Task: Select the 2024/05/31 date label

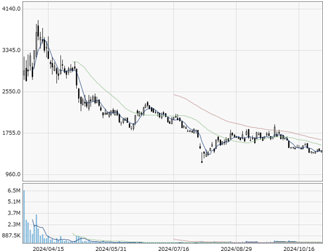Action: (x=111, y=249)
